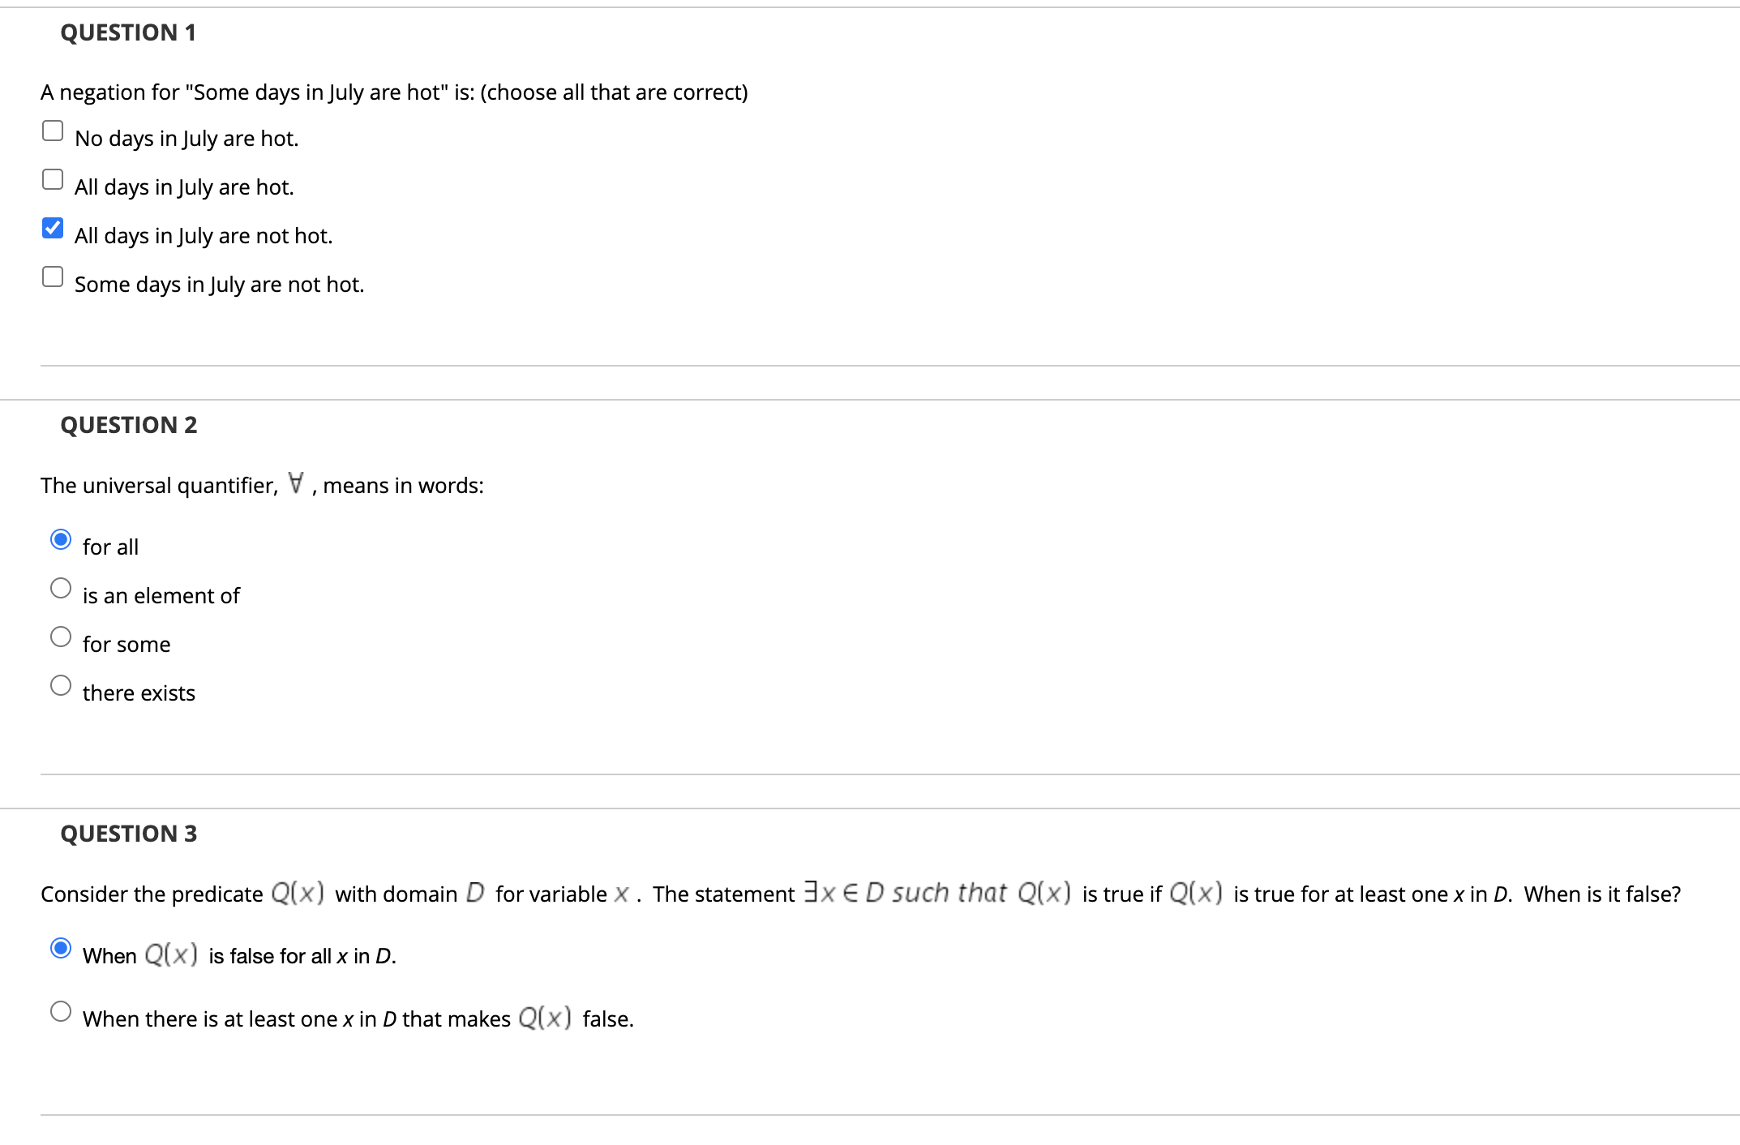
Task: Click the QUESTION 3 heading
Action: [128, 833]
